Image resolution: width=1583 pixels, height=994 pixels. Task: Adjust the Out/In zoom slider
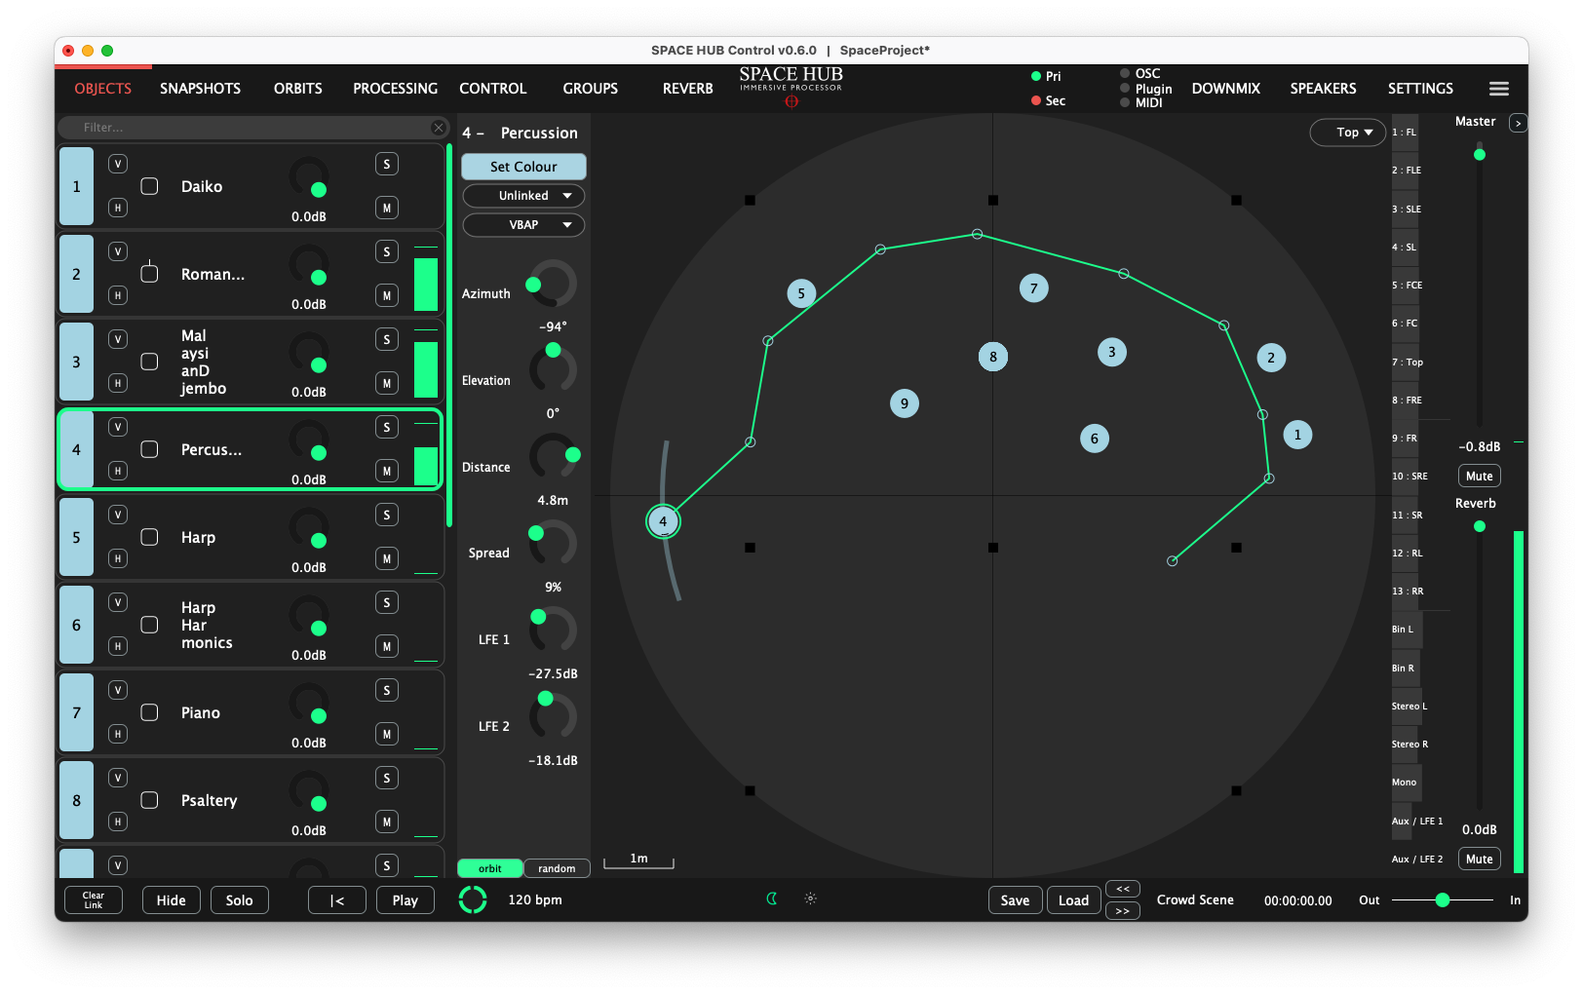click(x=1442, y=900)
